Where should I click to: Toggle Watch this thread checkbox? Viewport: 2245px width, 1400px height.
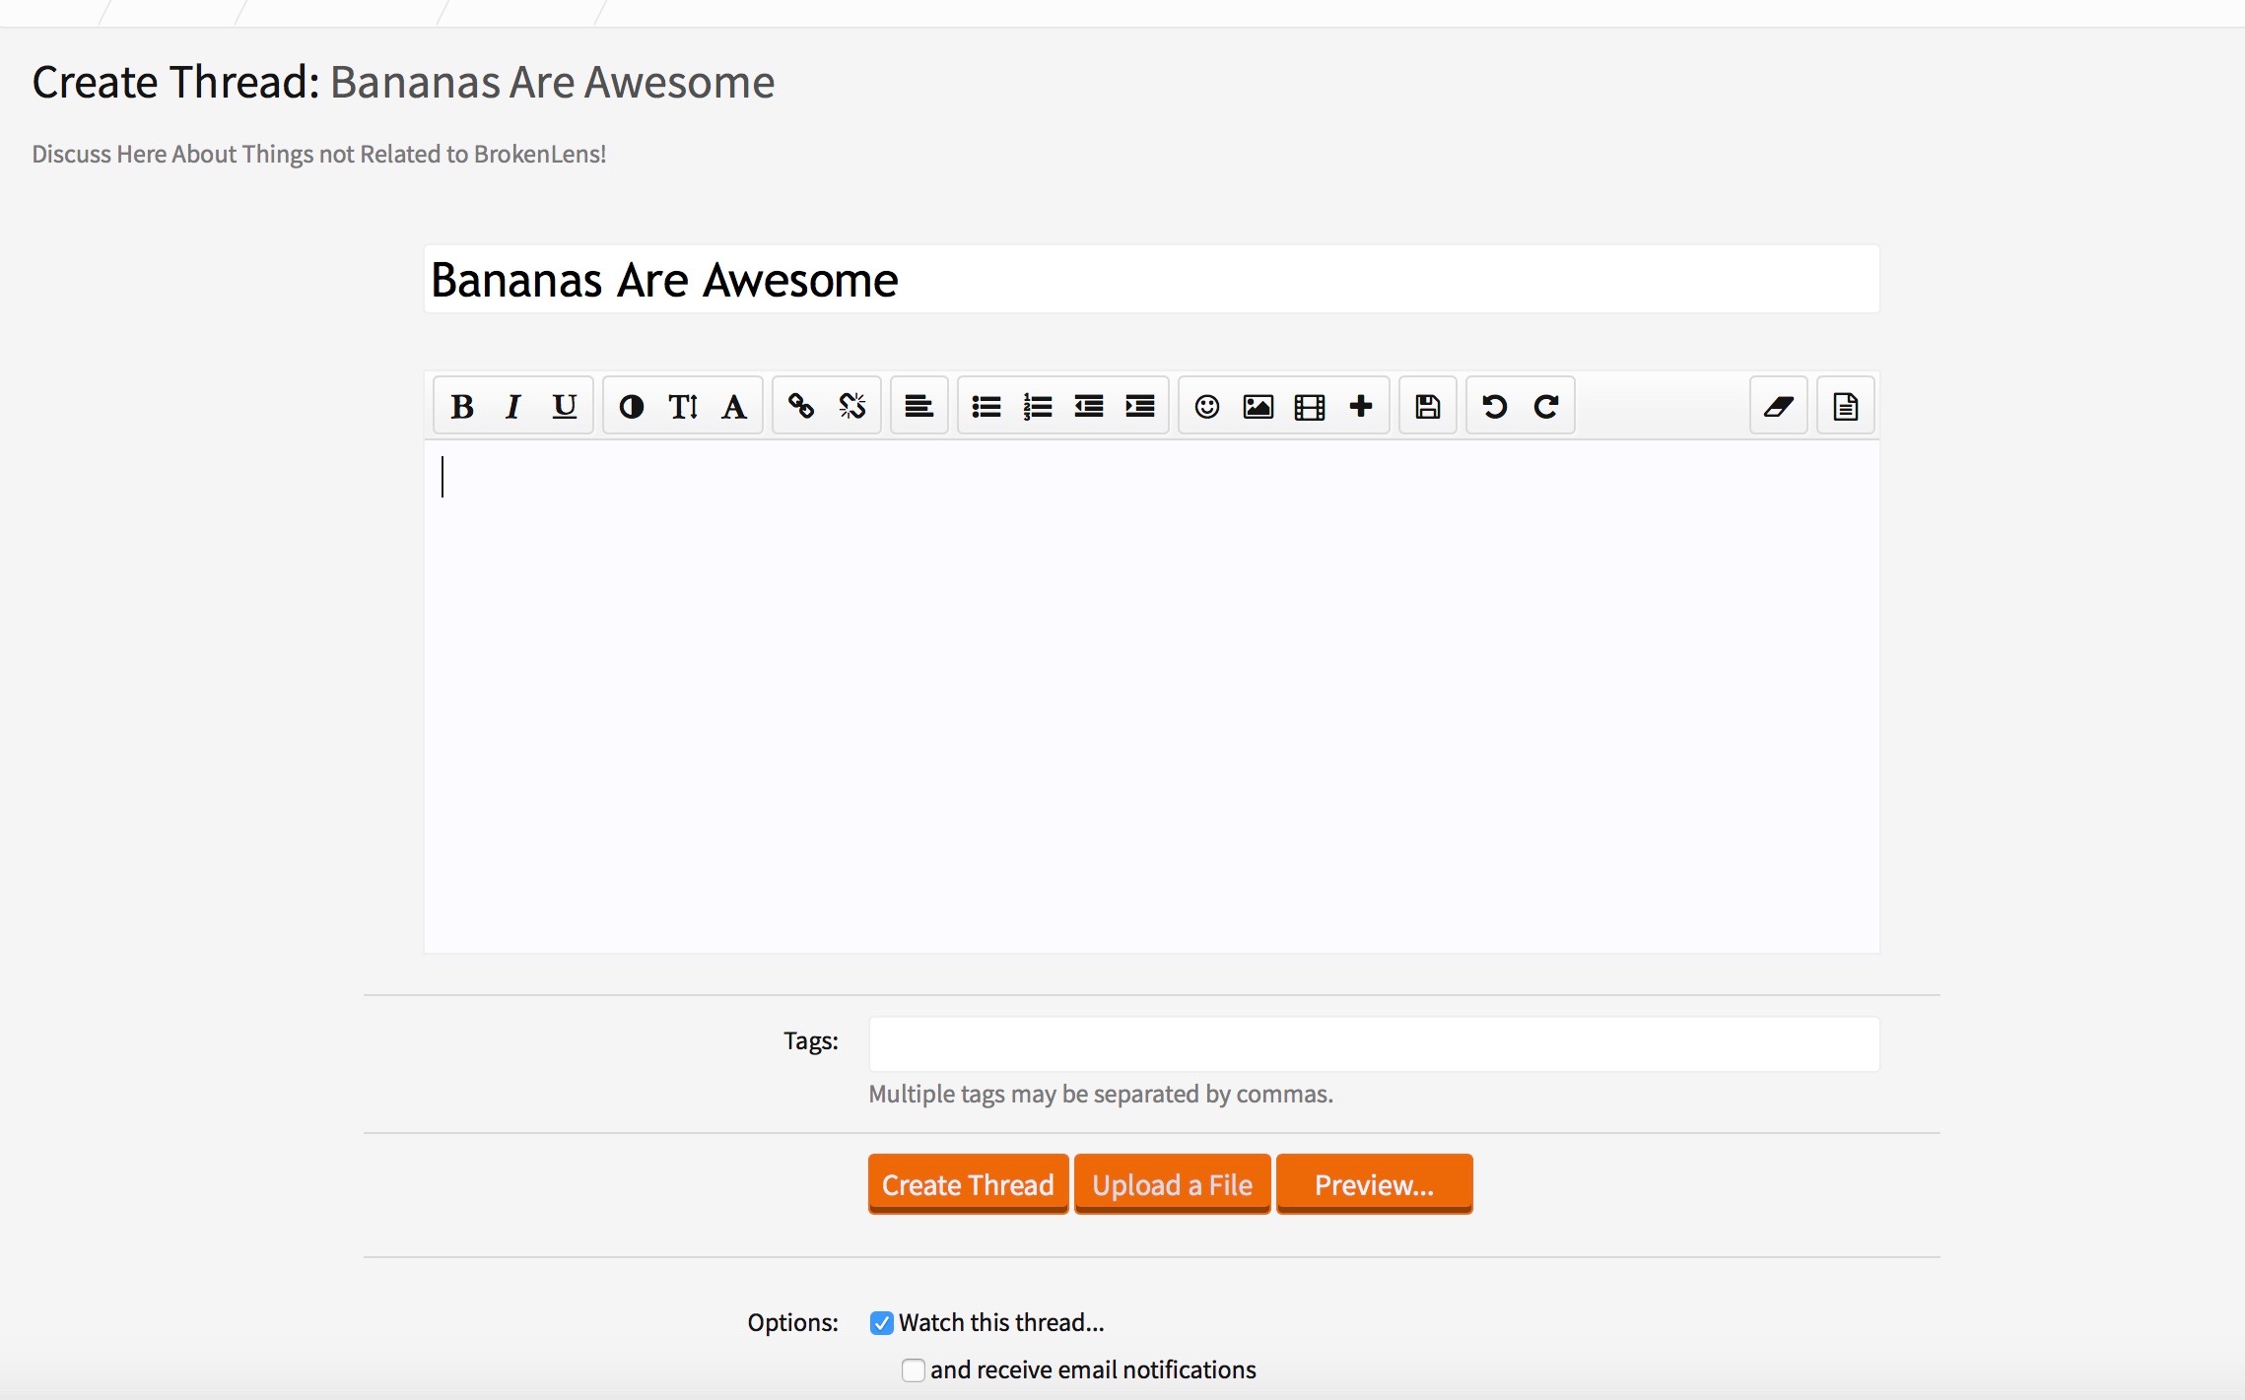click(x=882, y=1323)
